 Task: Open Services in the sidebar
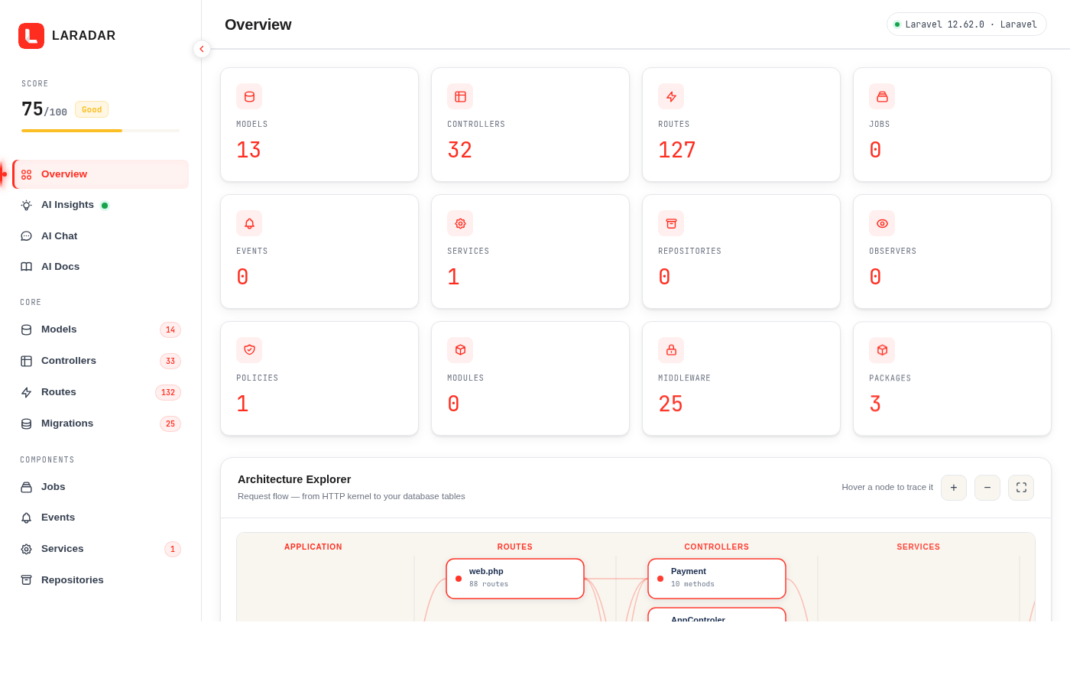point(101,549)
